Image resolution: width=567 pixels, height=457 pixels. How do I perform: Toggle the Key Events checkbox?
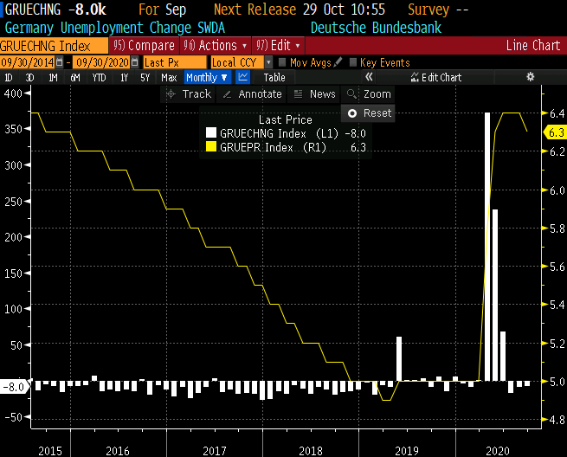(x=352, y=62)
